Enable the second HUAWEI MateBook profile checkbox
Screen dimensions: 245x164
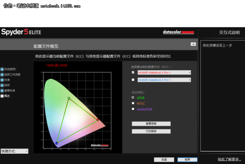click(133, 80)
